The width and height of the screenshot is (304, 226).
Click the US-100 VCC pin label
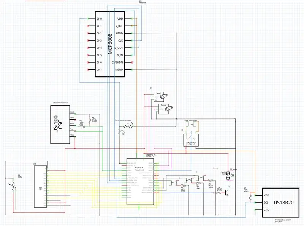click(72, 135)
